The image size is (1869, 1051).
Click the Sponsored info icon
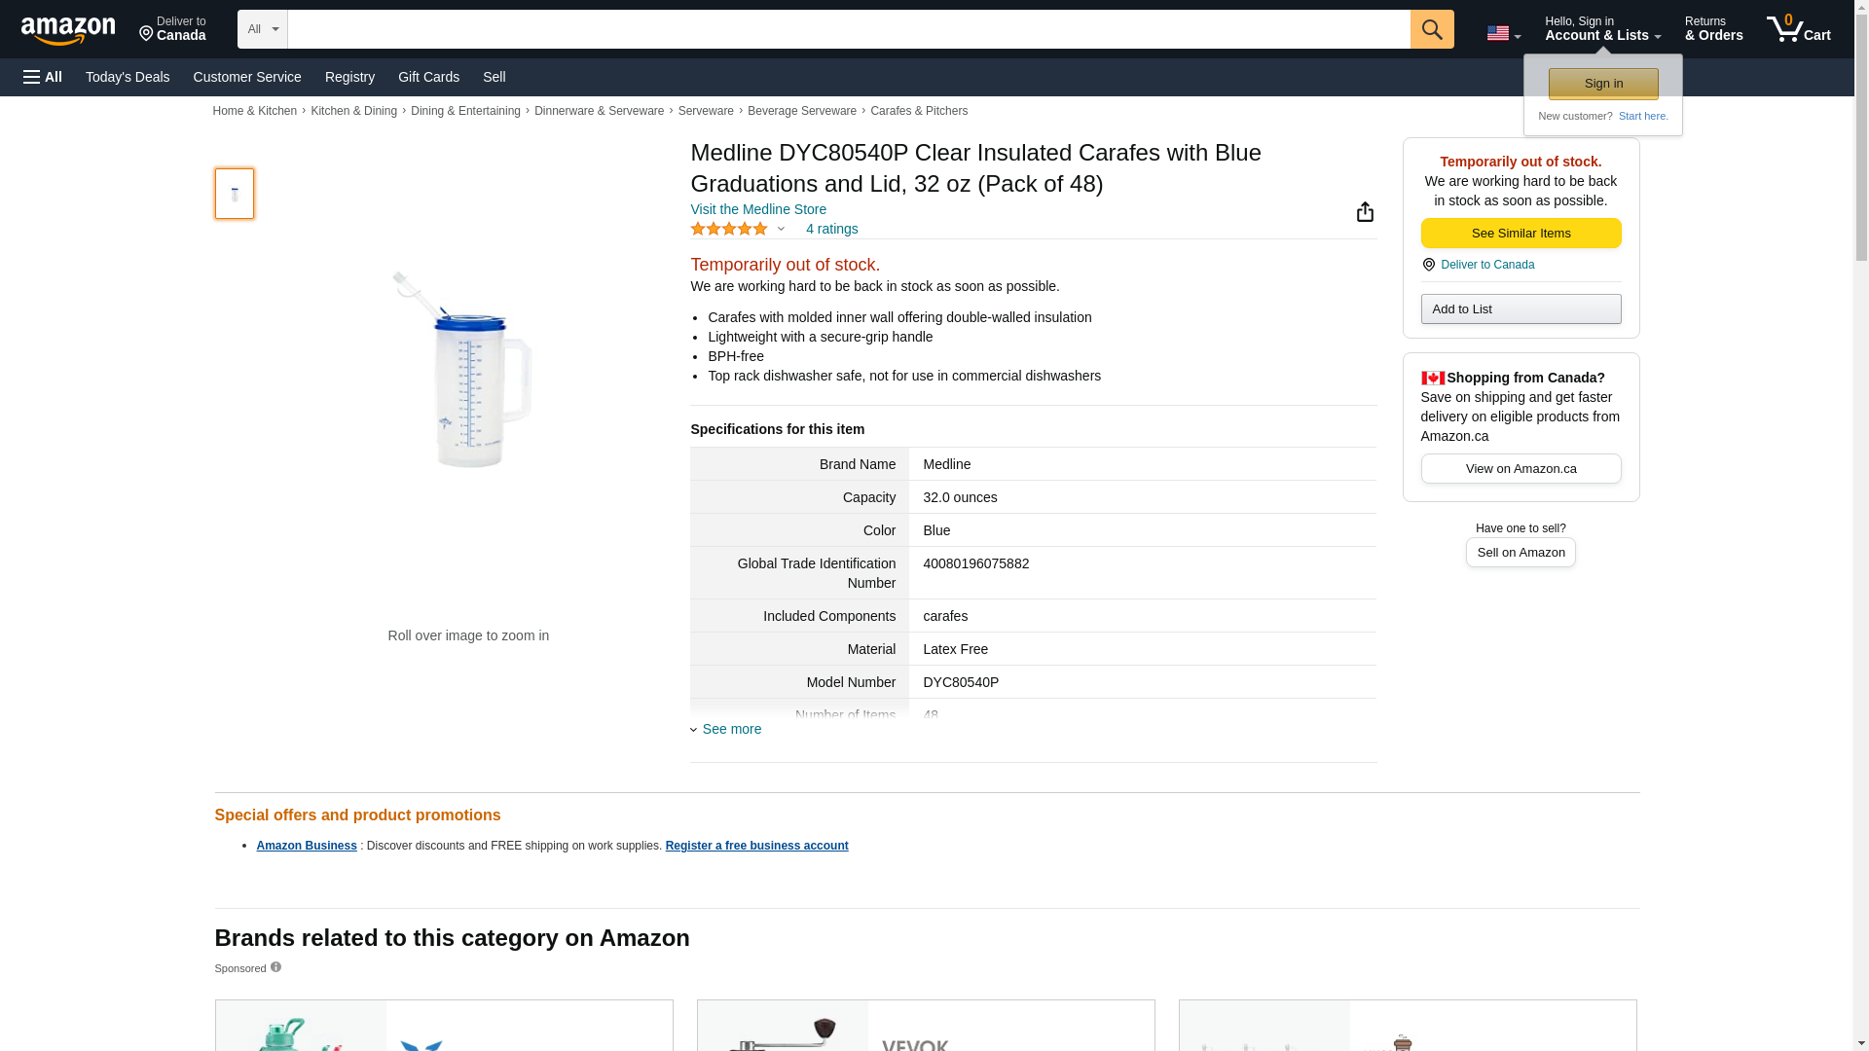point(275,967)
